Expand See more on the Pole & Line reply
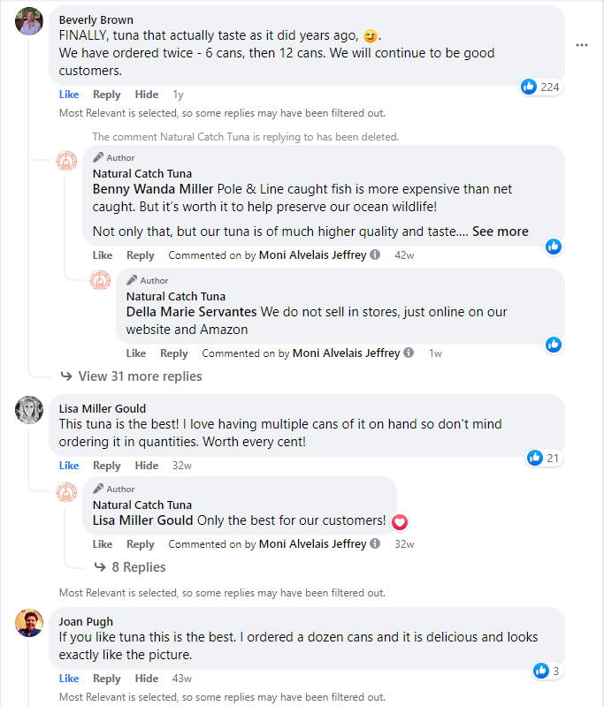The image size is (604, 706). [500, 232]
